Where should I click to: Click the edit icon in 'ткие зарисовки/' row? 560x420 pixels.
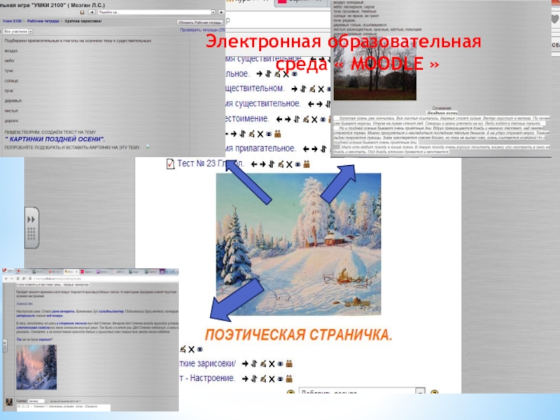pos(263,364)
